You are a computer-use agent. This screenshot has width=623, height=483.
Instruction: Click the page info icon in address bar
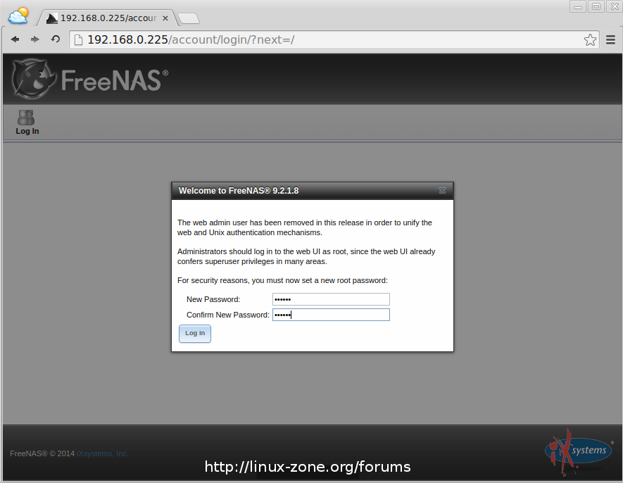pyautogui.click(x=79, y=39)
